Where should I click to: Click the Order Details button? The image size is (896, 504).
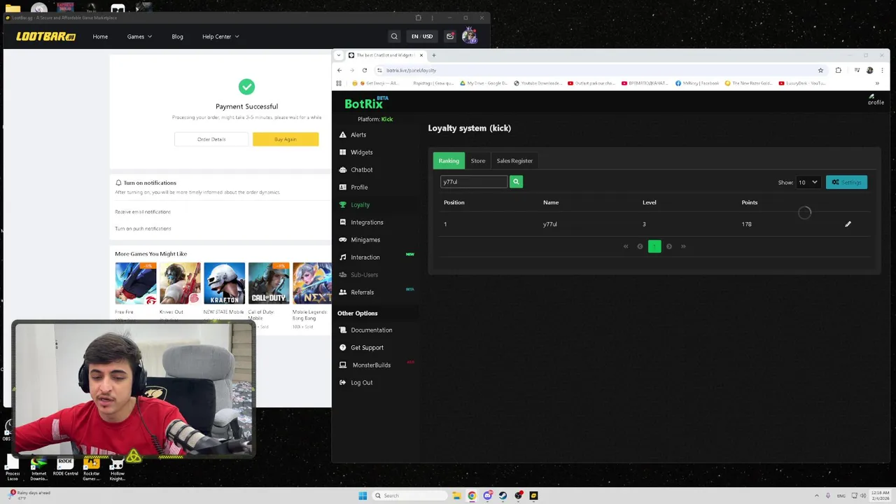click(x=211, y=139)
